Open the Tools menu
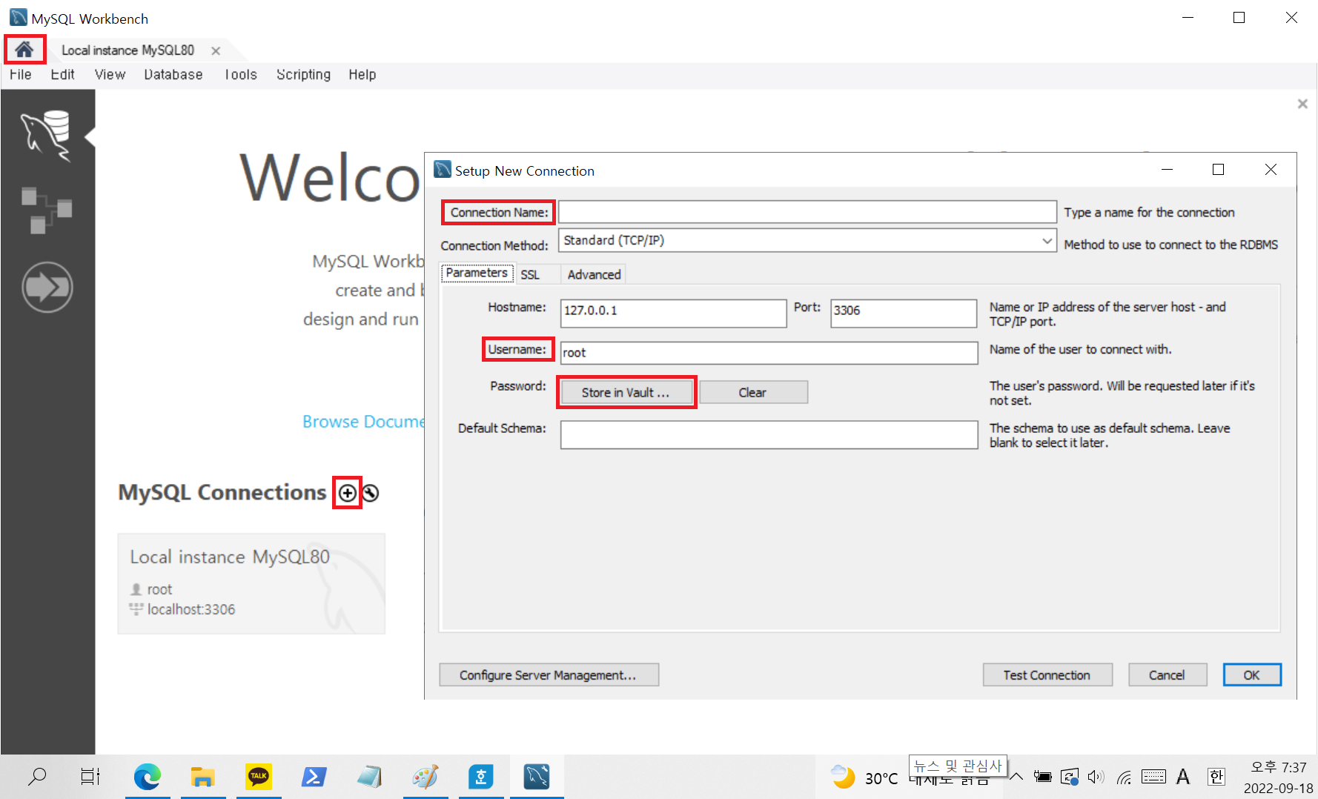Image resolution: width=1318 pixels, height=799 pixels. 241,75
